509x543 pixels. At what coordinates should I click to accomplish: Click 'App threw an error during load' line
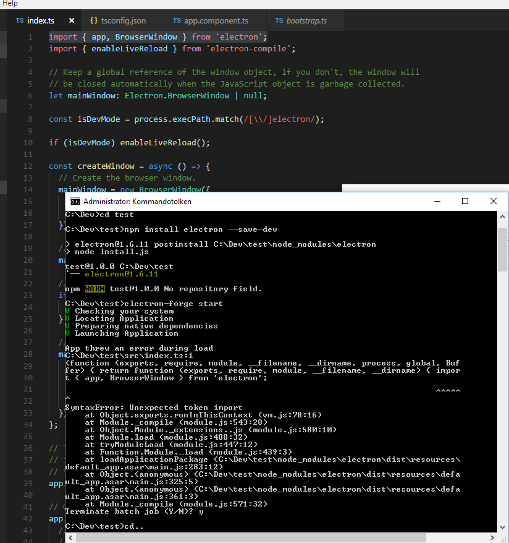coord(139,348)
